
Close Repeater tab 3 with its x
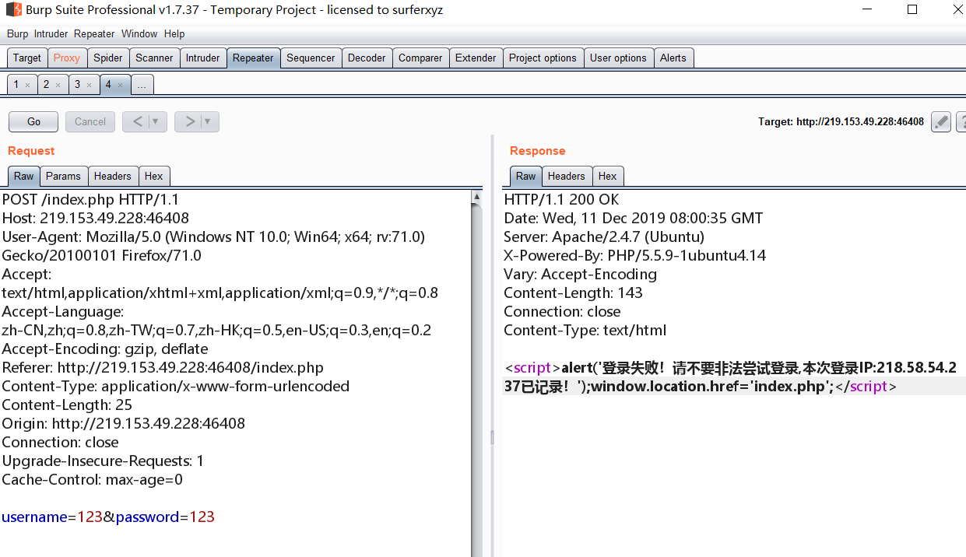(89, 85)
